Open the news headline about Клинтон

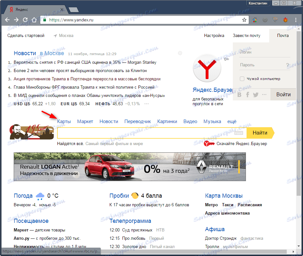point(80,71)
